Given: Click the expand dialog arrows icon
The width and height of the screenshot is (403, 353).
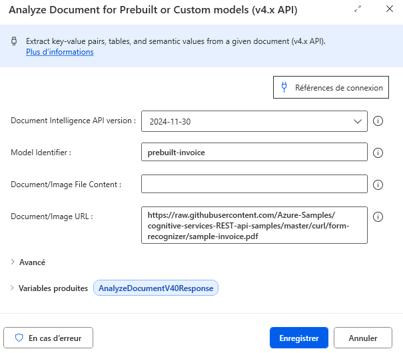Looking at the screenshot, I should coord(358,9).
